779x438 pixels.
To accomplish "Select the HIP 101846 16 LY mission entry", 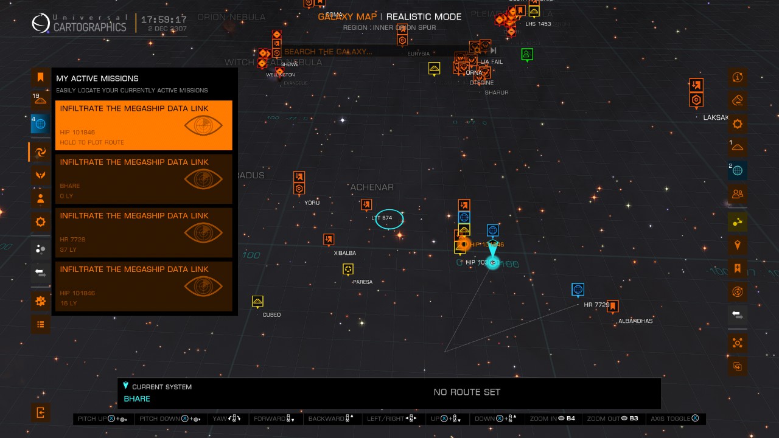I will 144,286.
